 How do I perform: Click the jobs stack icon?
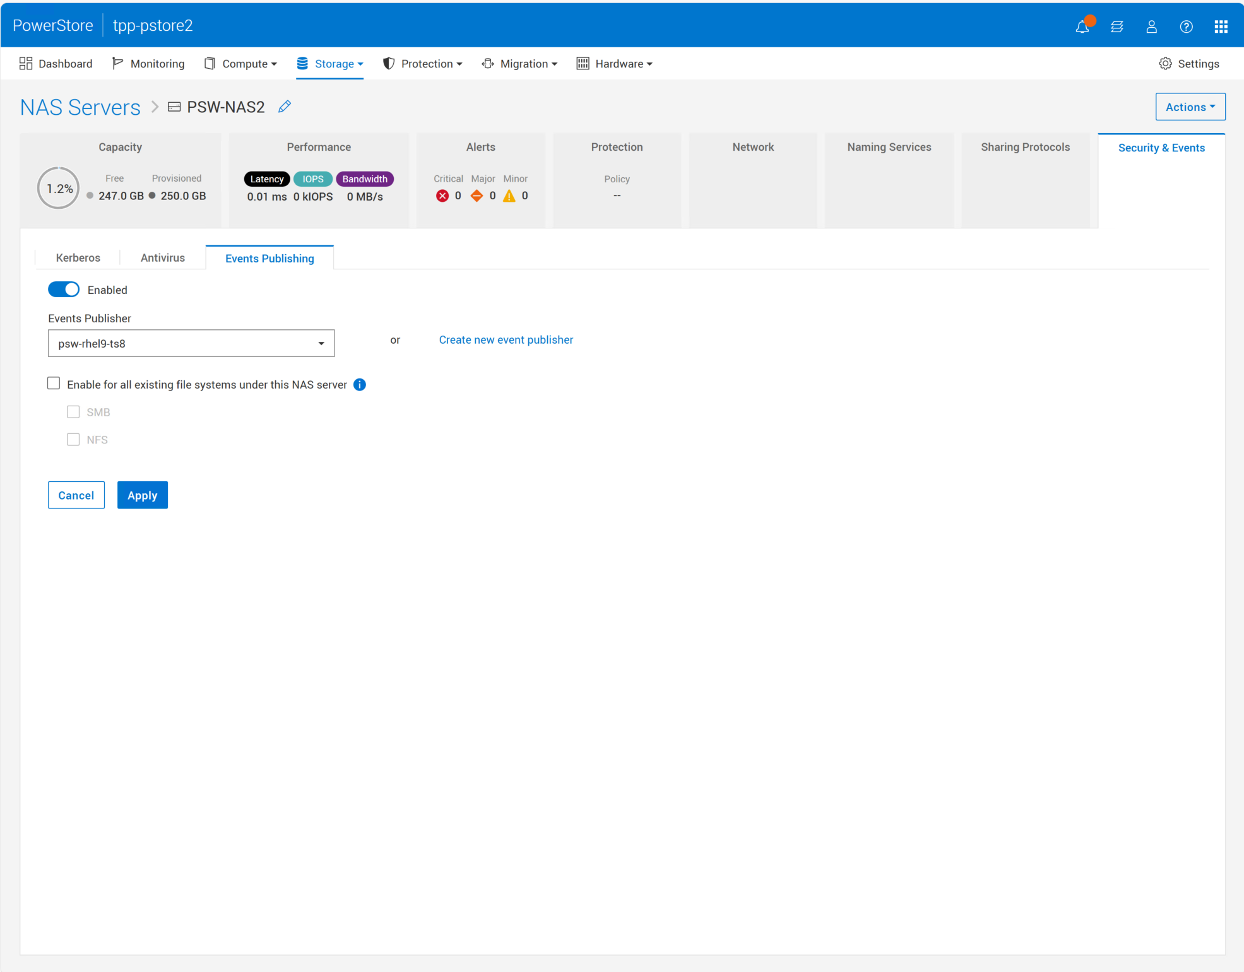click(x=1117, y=26)
